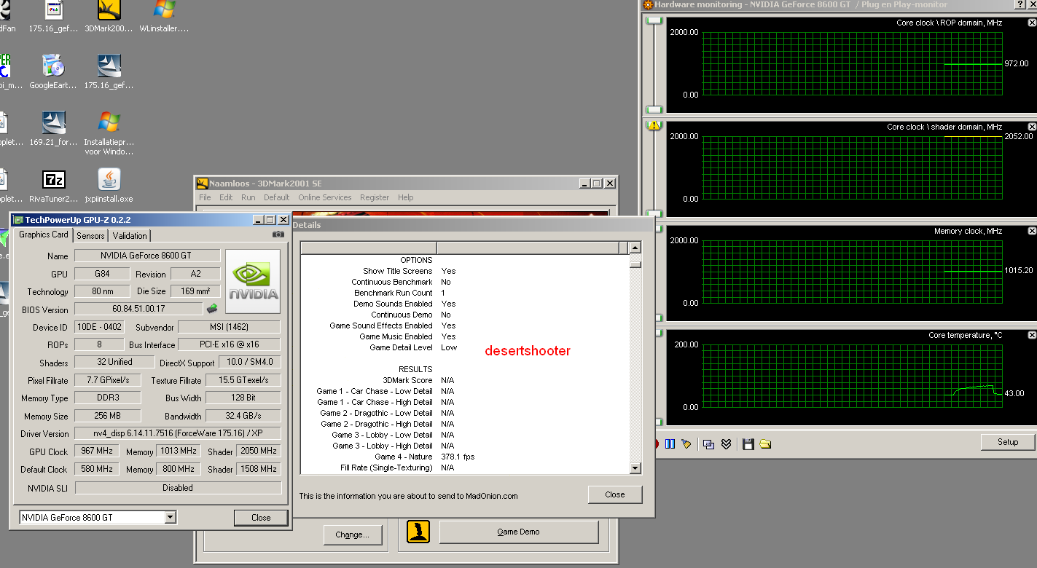Click the overlapping windows icon in monitoring toolbar
The height and width of the screenshot is (568, 1037).
(x=708, y=443)
